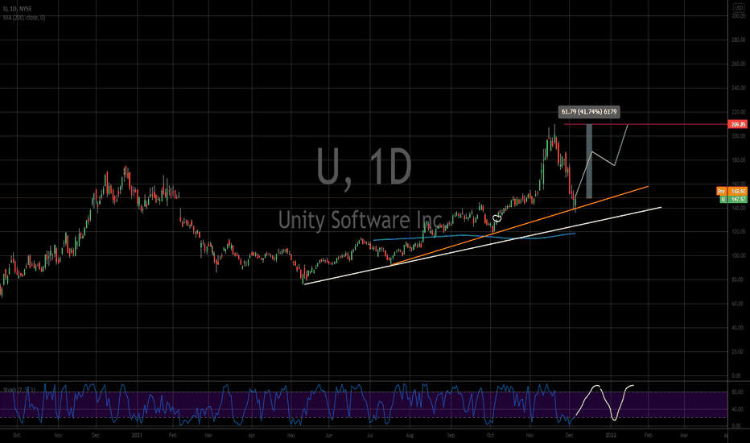Image resolution: width=750 pixels, height=443 pixels.
Task: Click the 100.00 price axis label
Action: [739, 256]
